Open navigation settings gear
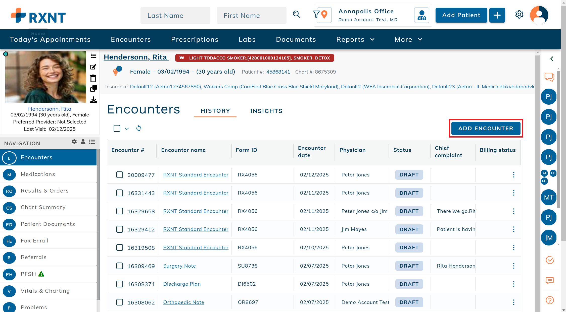Image resolution: width=566 pixels, height=312 pixels. click(74, 142)
